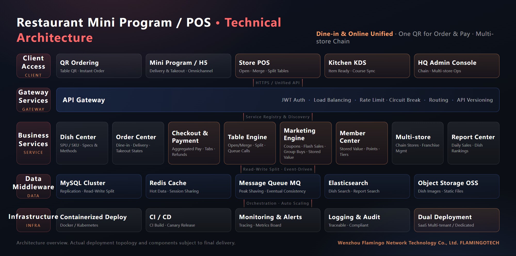Screen dimensions: 516x256
Task: Click the Load Balancing text
Action: tap(332, 100)
